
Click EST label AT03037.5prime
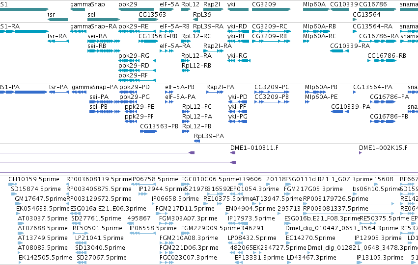(x=43, y=218)
